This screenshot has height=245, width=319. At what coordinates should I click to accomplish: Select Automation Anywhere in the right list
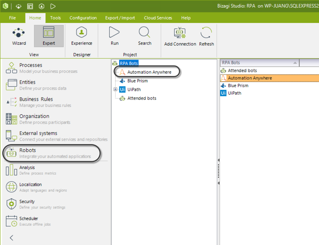coord(270,78)
